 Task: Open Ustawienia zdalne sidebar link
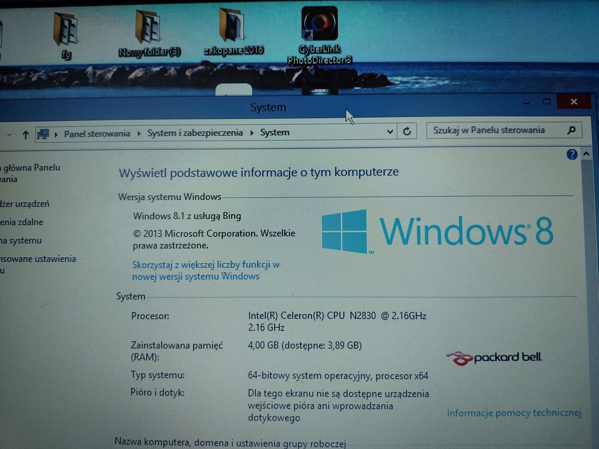22,222
